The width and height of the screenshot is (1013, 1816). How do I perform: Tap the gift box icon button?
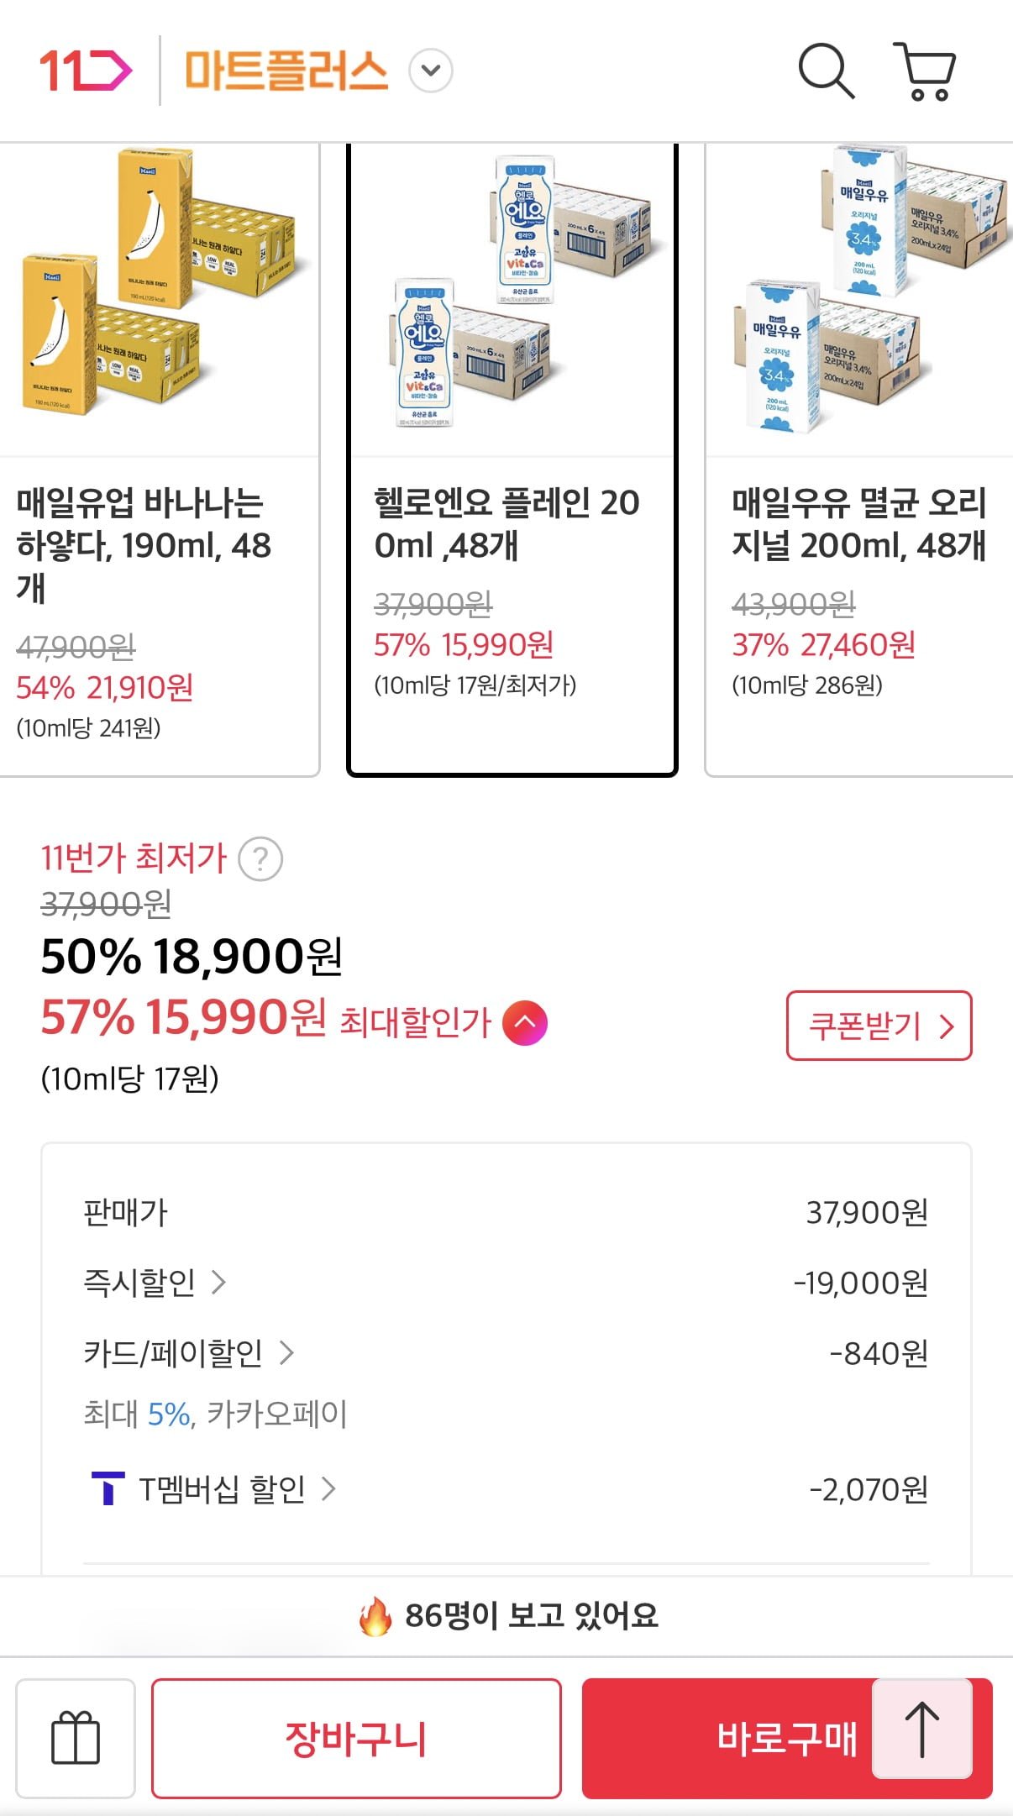tap(76, 1738)
